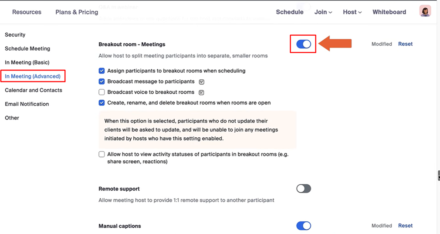Open the profile avatar menu
440x234 pixels.
[425, 11]
